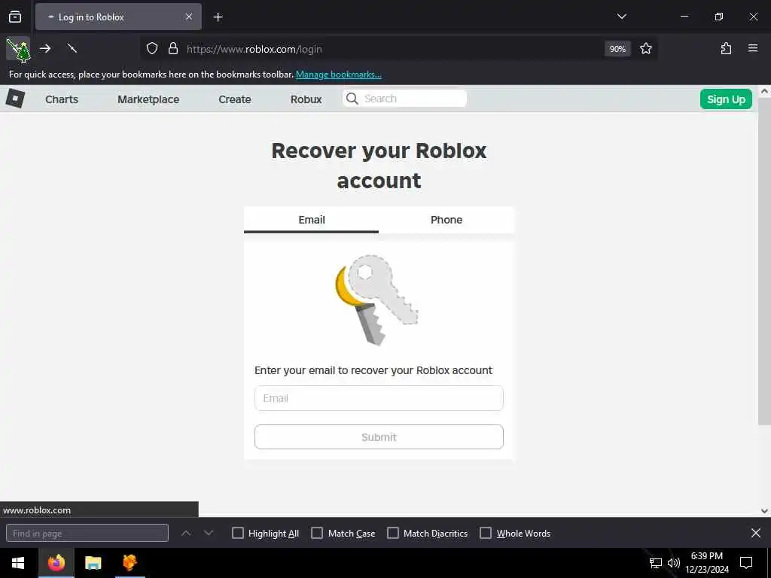The image size is (771, 578).
Task: Bookmark this page with the star
Action: [x=645, y=49]
